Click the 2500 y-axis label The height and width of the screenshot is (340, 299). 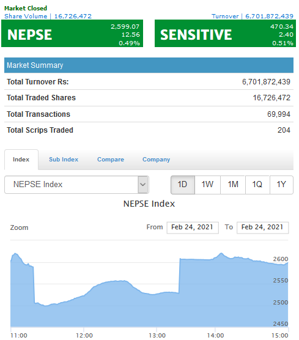[x=281, y=302]
